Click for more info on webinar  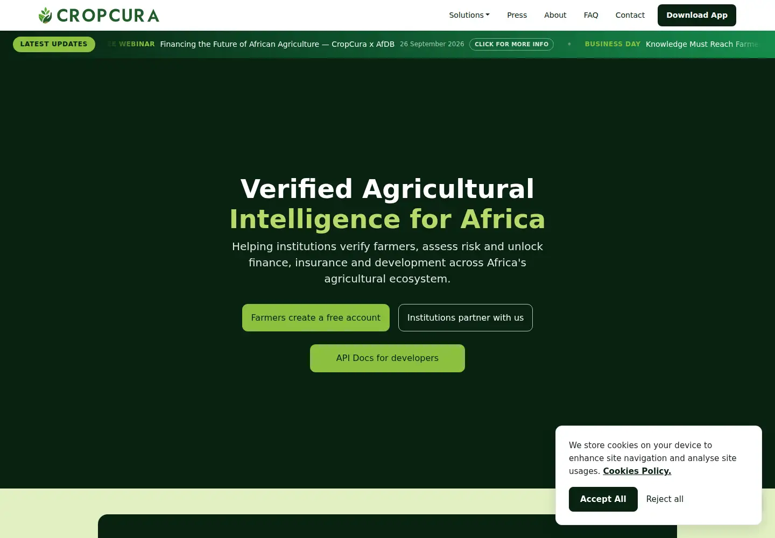pos(511,44)
